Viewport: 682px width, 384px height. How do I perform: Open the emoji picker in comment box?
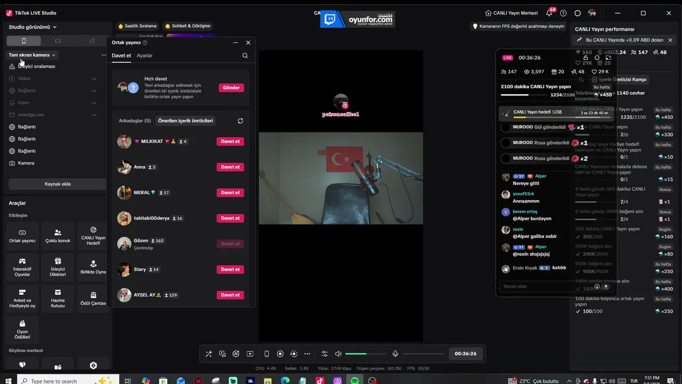[597, 286]
